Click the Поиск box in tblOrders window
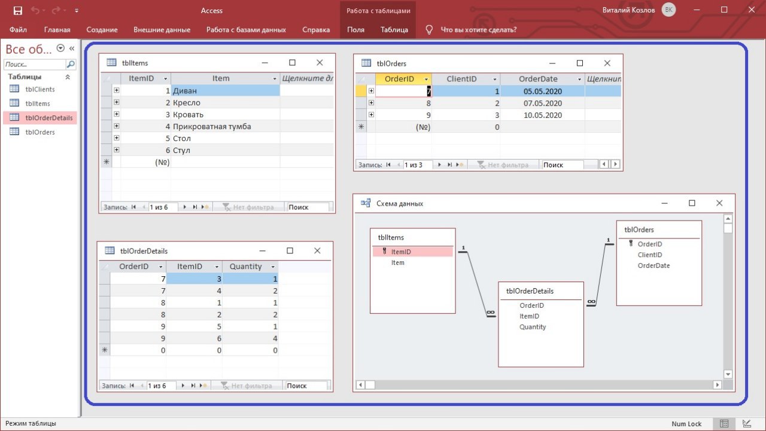The height and width of the screenshot is (431, 766). [562, 164]
